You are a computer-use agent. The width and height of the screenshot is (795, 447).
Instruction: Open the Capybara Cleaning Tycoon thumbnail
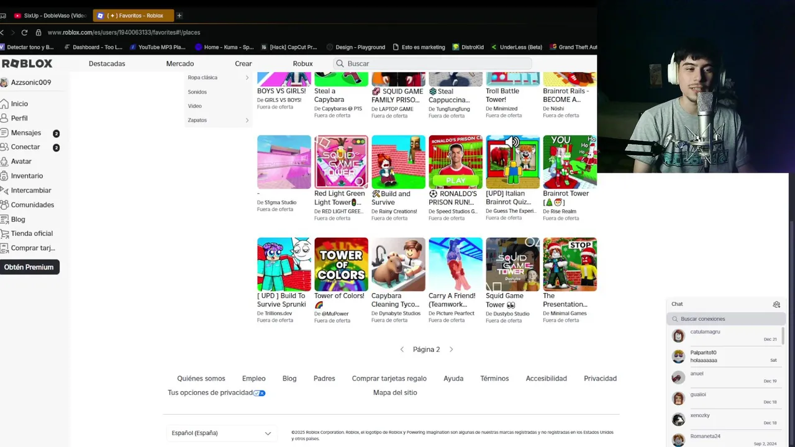pos(398,264)
